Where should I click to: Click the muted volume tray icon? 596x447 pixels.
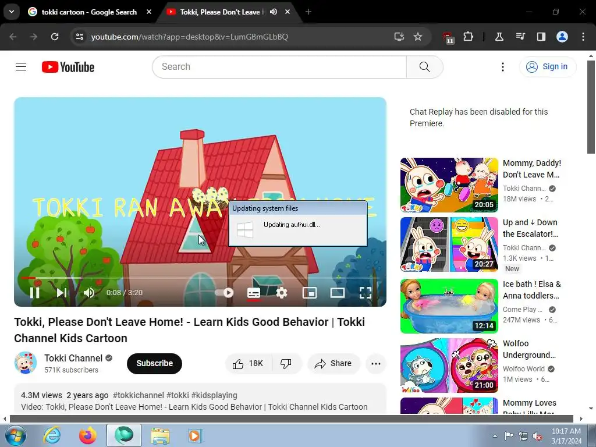[x=537, y=436]
